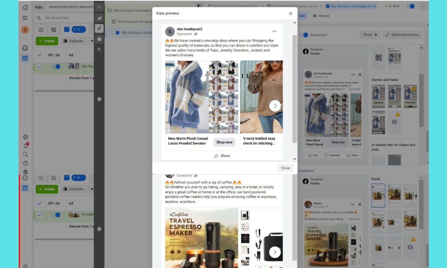The height and width of the screenshot is (268, 447).
Task: Focus the Search and filter field
Action: point(64,18)
